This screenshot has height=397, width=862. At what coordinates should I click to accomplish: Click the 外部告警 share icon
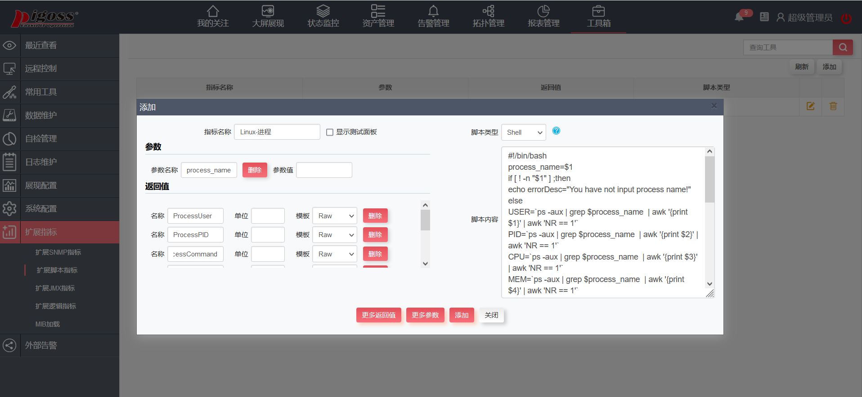(x=9, y=345)
